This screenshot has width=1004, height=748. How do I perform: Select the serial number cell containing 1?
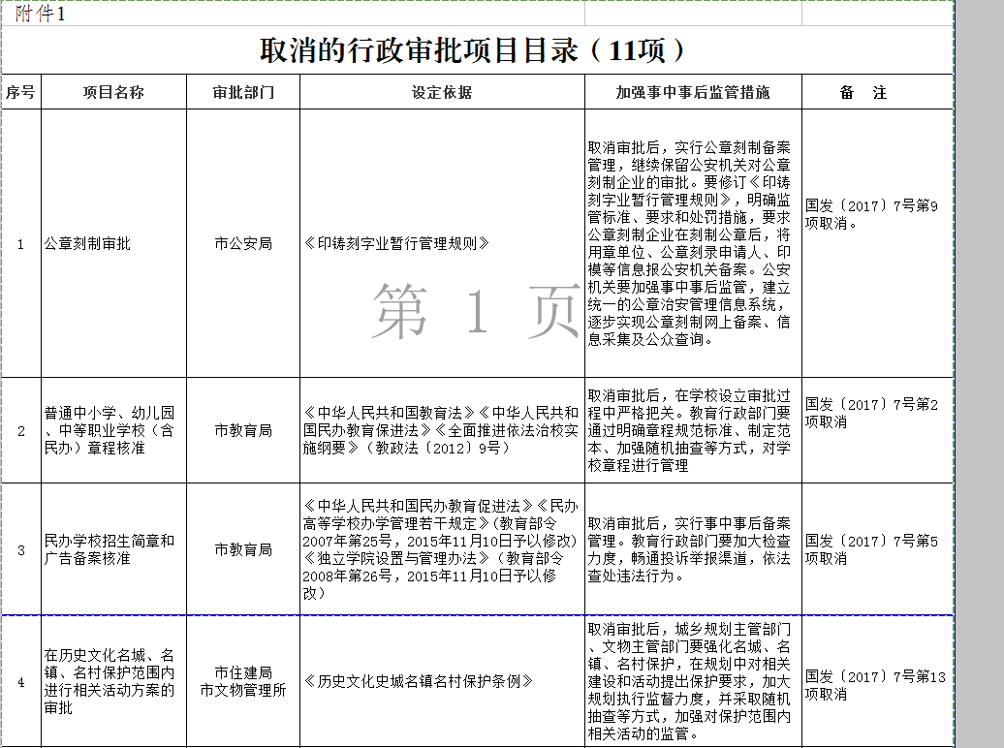pos(21,243)
